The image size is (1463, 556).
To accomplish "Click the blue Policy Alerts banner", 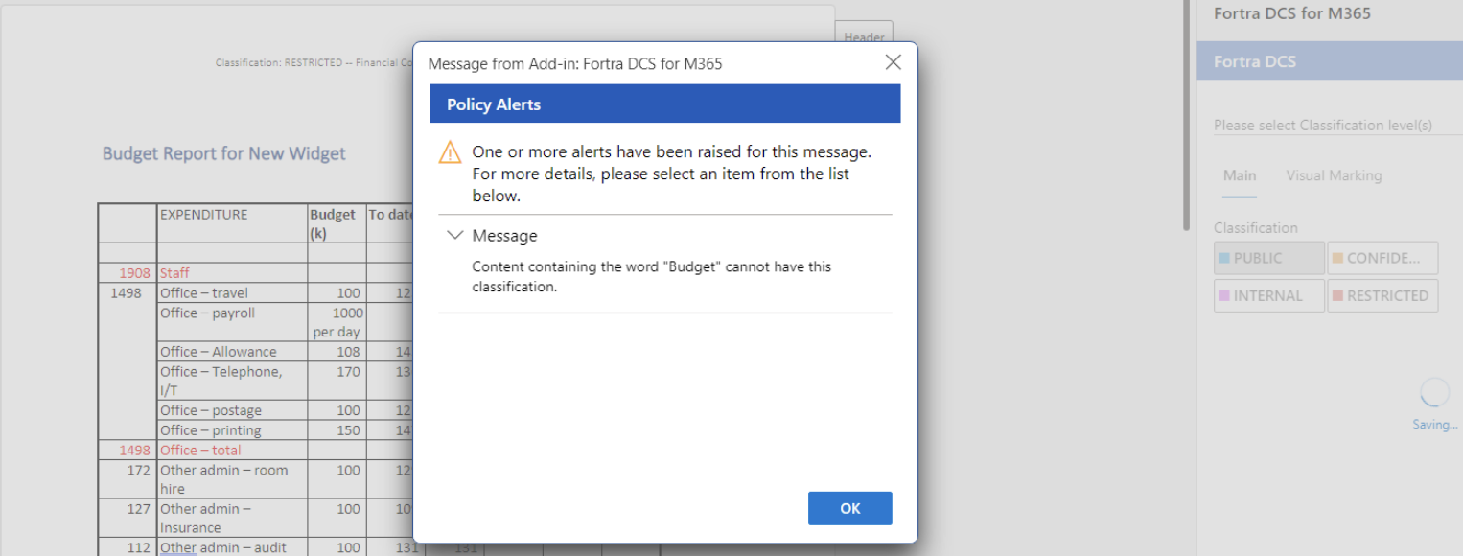I will pos(664,104).
